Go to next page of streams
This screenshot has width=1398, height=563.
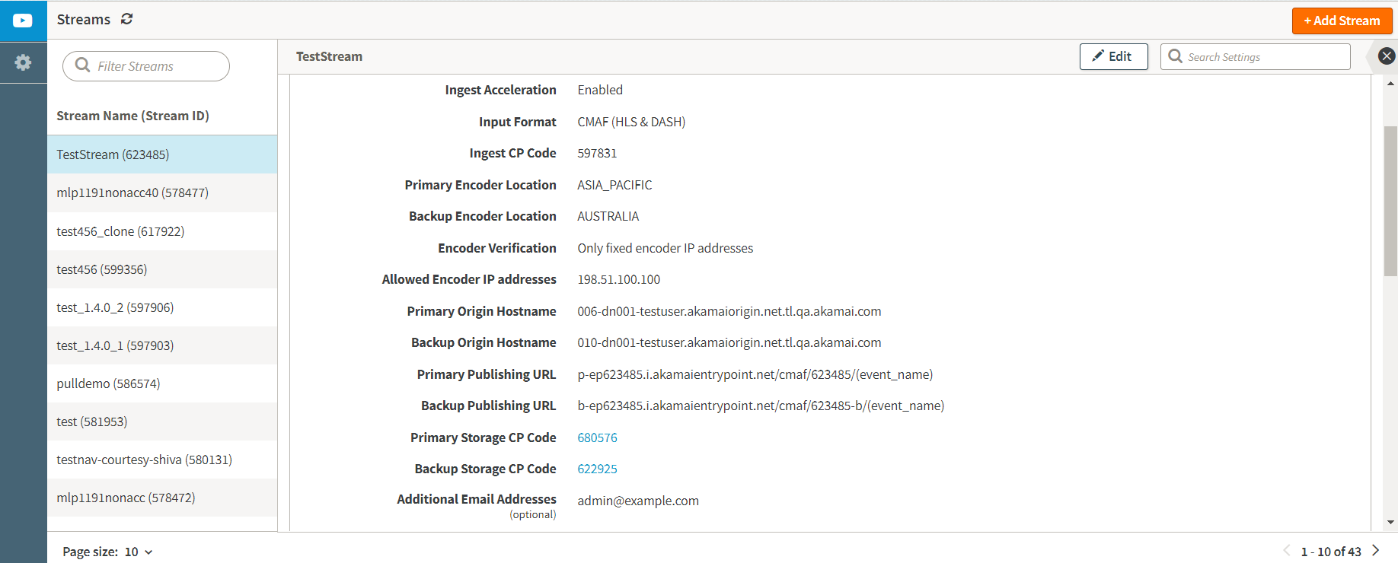pos(1375,551)
